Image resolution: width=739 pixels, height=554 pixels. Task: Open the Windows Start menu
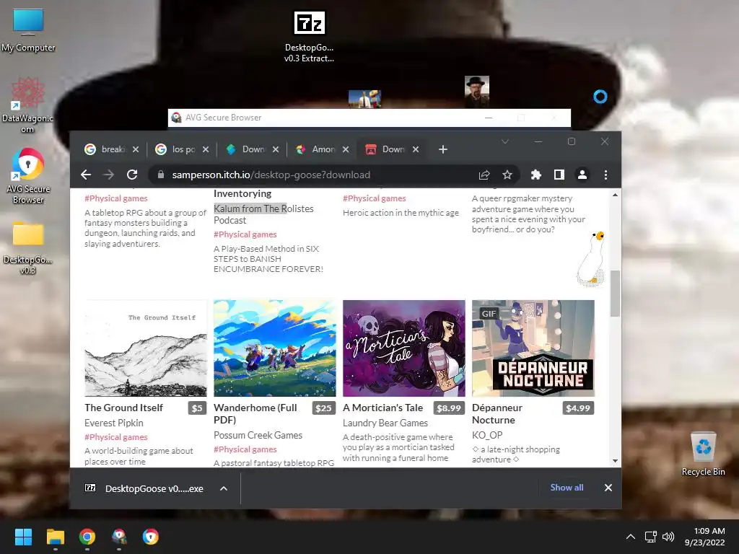(x=23, y=537)
